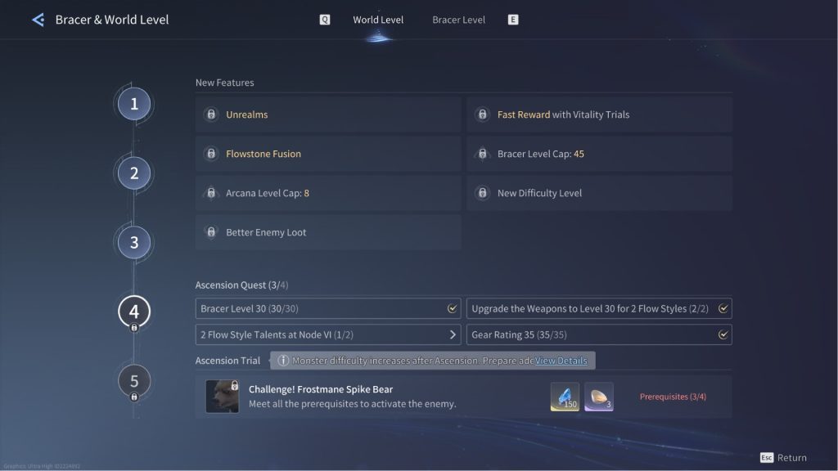This screenshot has height=471, width=838.
Task: Click the Bracer Level 30 checkmark
Action: pos(452,309)
